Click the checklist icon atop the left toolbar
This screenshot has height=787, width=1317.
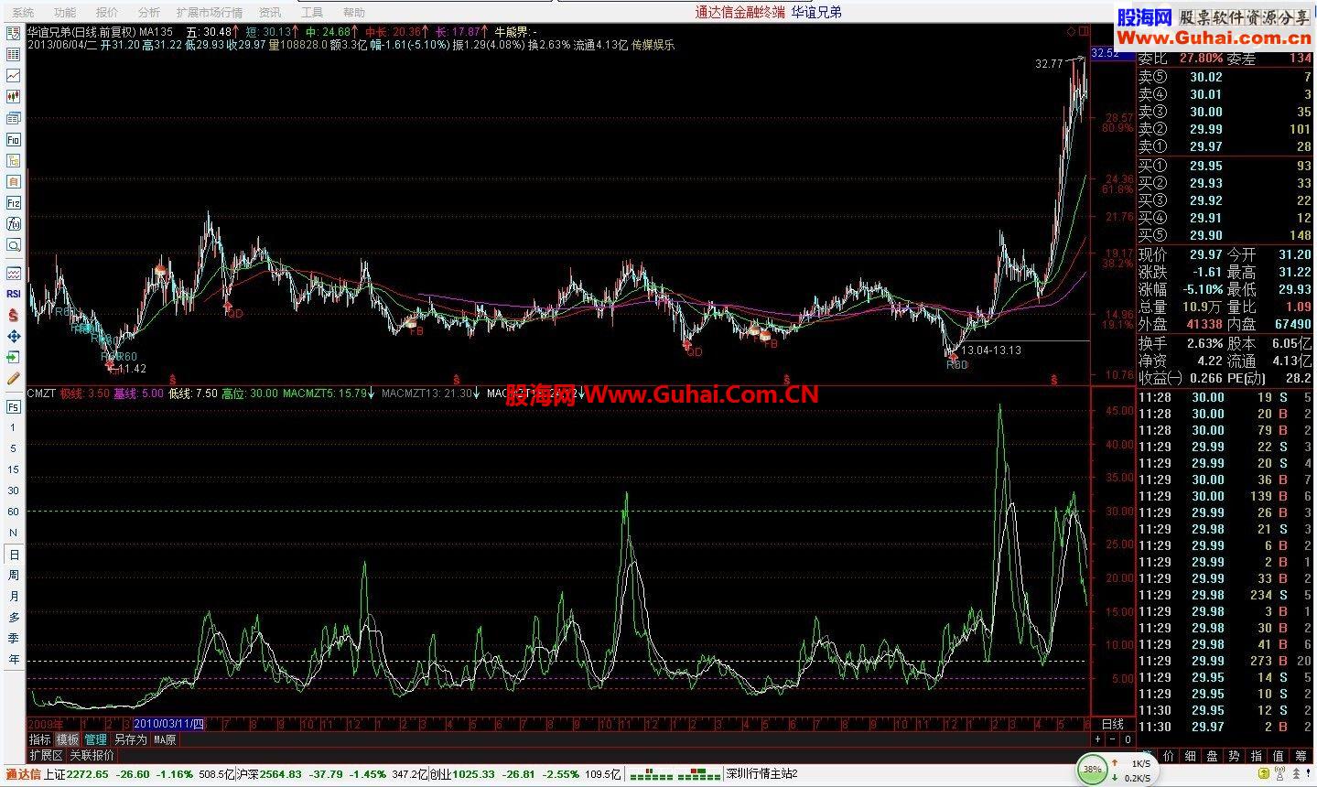coord(14,34)
